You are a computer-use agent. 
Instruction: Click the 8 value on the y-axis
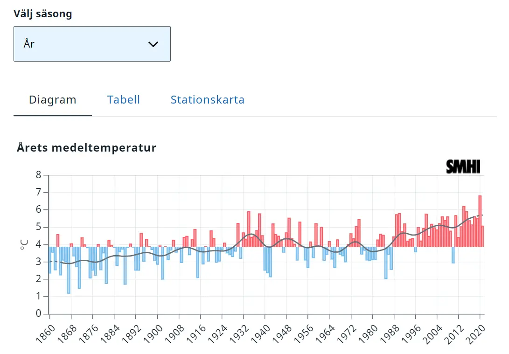click(x=39, y=175)
